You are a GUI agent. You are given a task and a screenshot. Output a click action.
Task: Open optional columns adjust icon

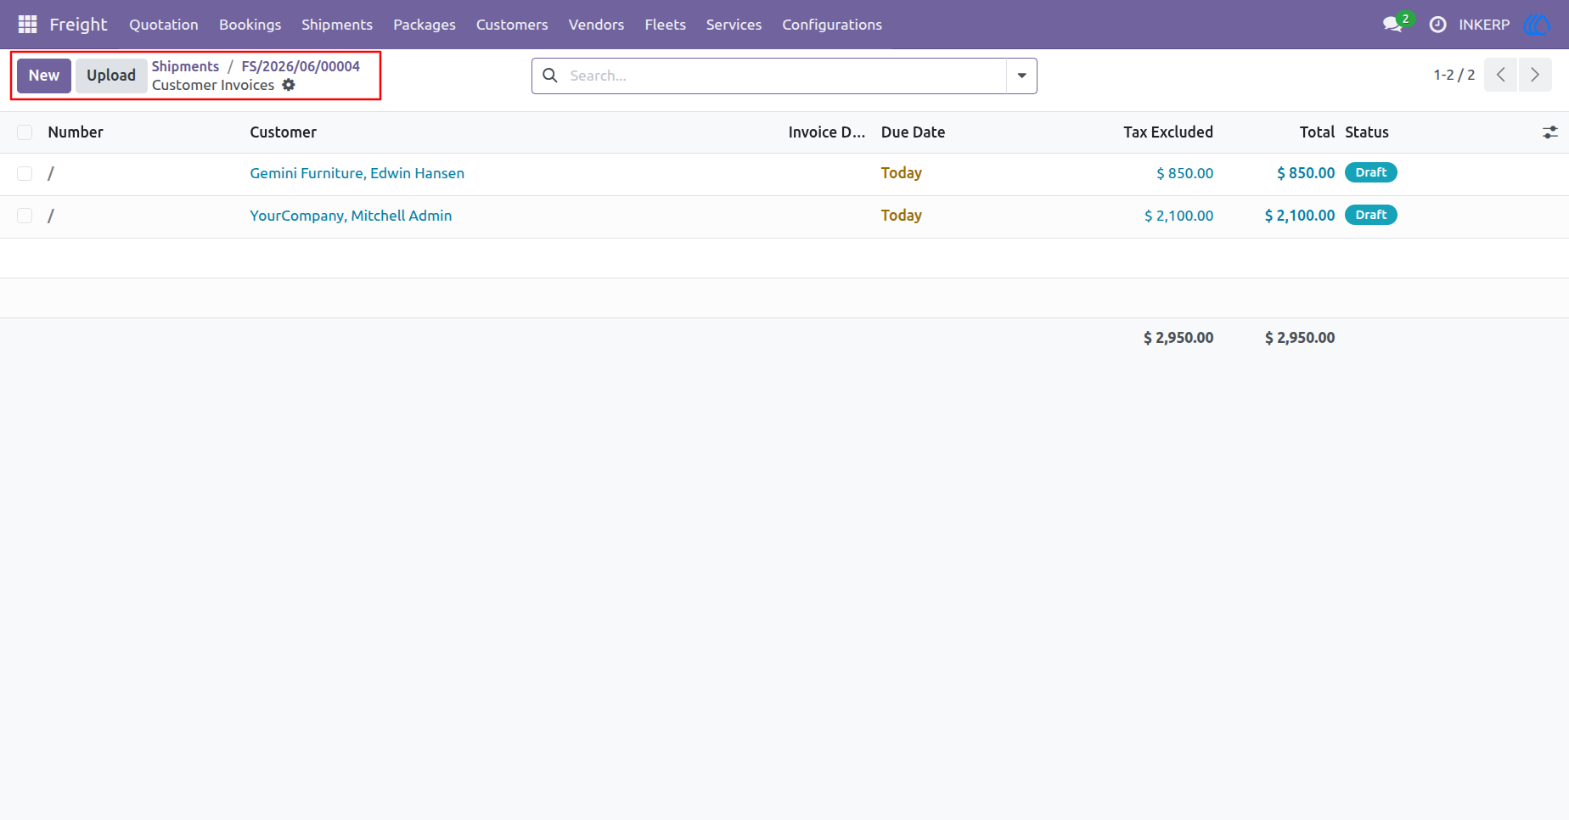tap(1550, 132)
